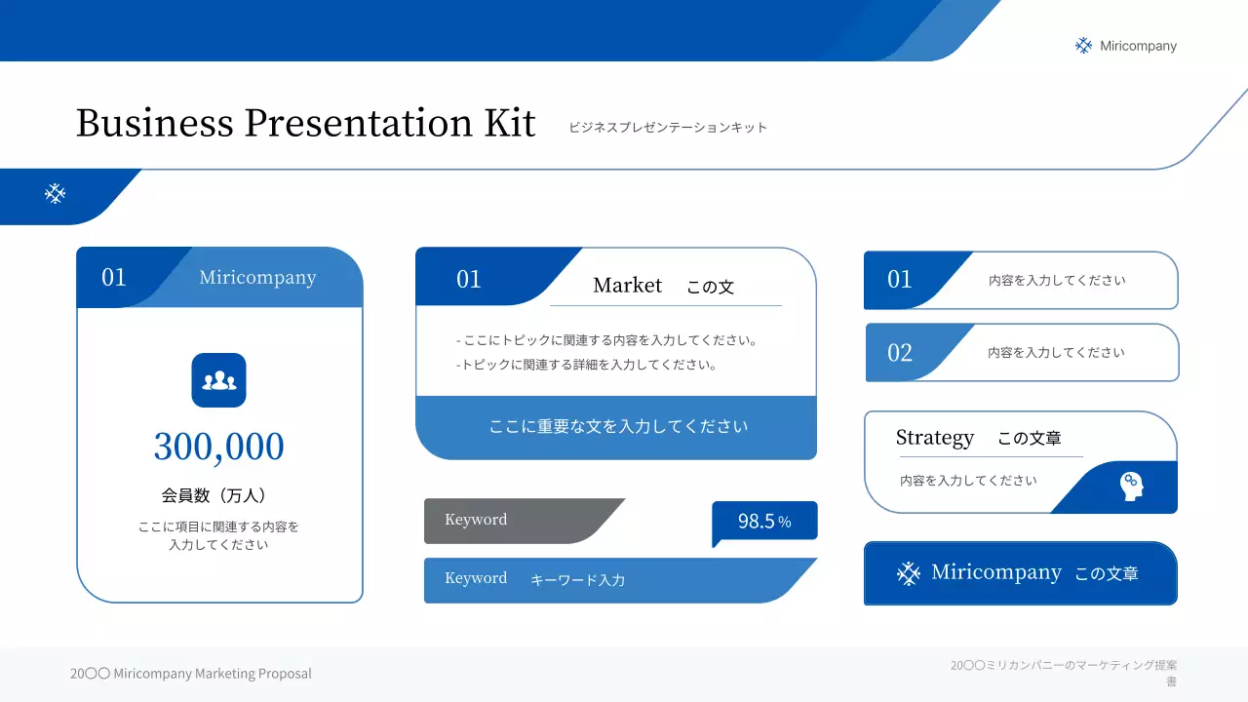Click the ビジネスプレゼンテーションキット subtitle
The image size is (1248, 702).
668,128
